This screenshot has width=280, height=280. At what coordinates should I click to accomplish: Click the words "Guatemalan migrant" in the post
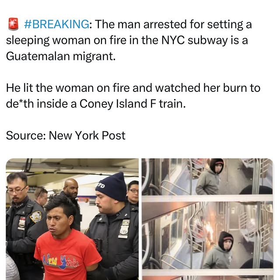[61, 56]
